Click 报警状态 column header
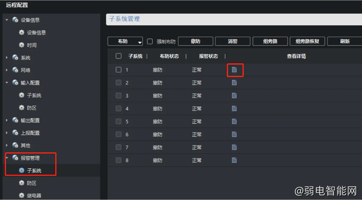This screenshot has height=200, width=362. click(x=208, y=56)
